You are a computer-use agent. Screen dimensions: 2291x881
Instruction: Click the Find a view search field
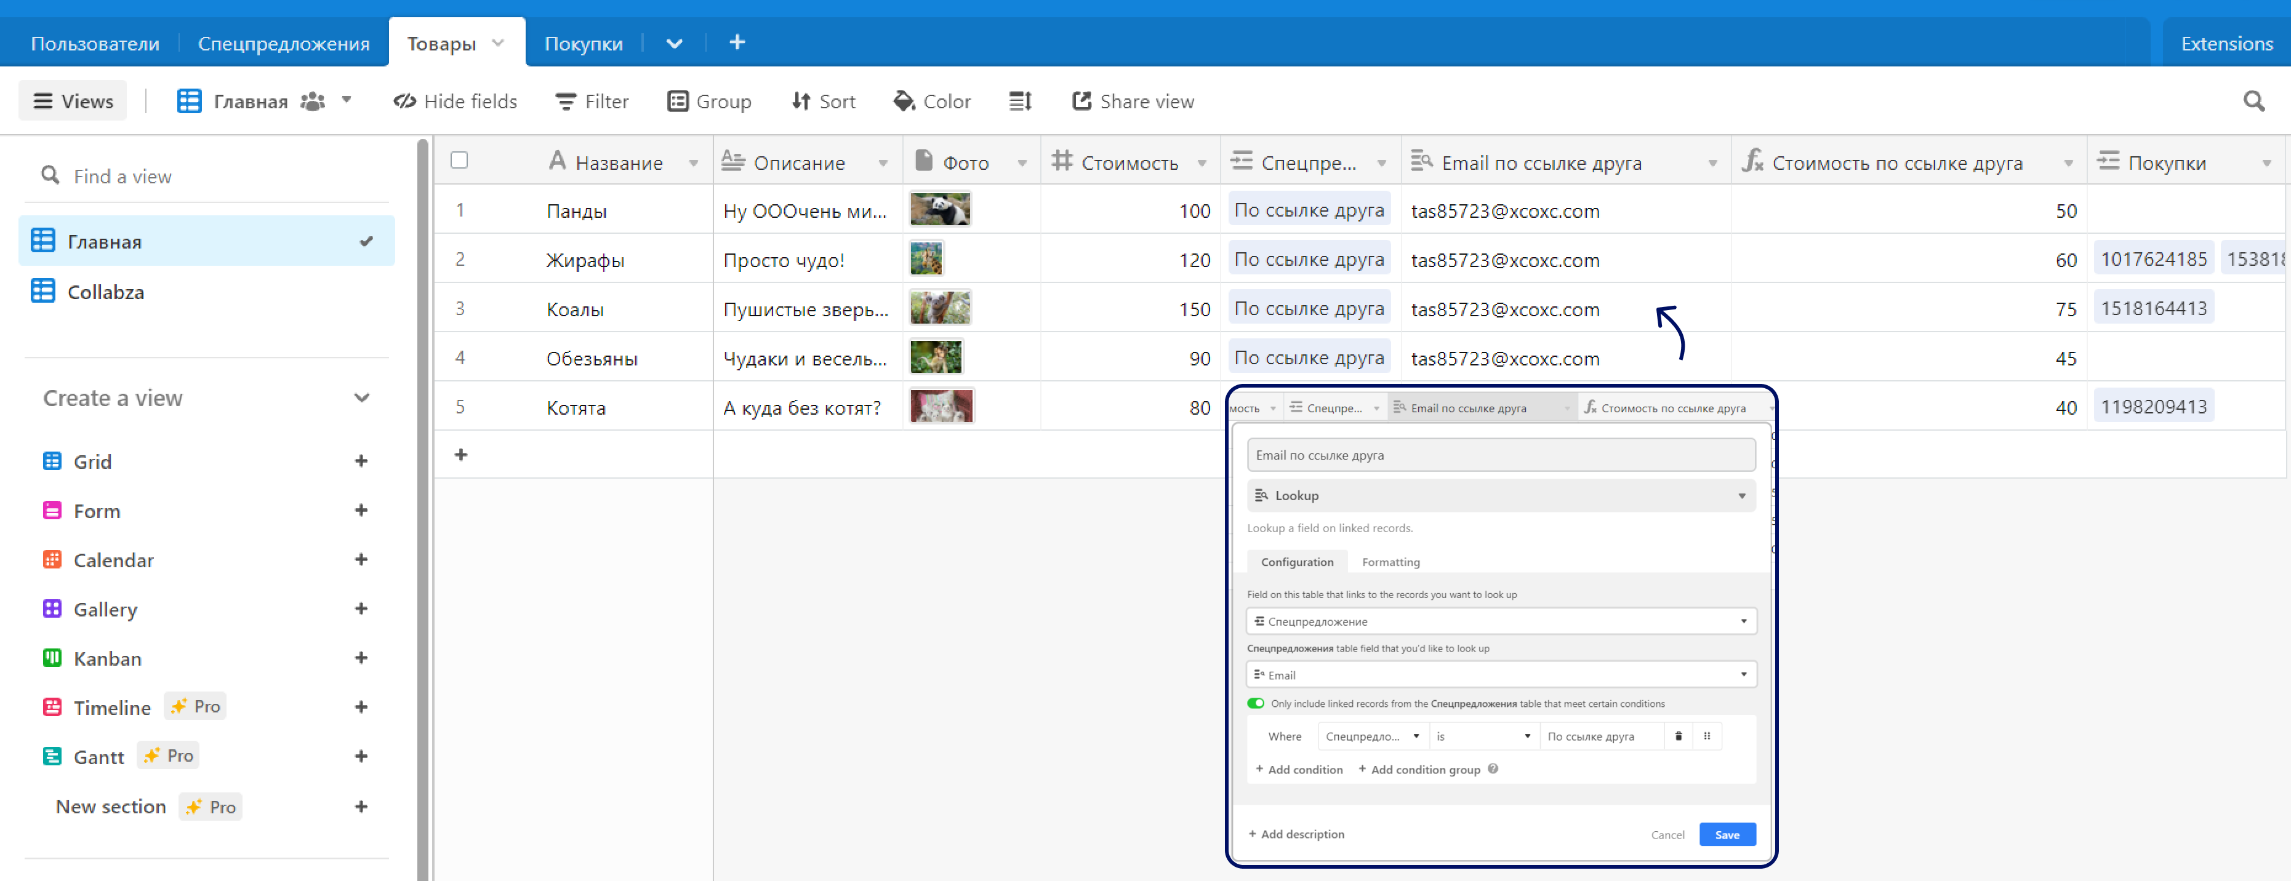pyautogui.click(x=206, y=176)
